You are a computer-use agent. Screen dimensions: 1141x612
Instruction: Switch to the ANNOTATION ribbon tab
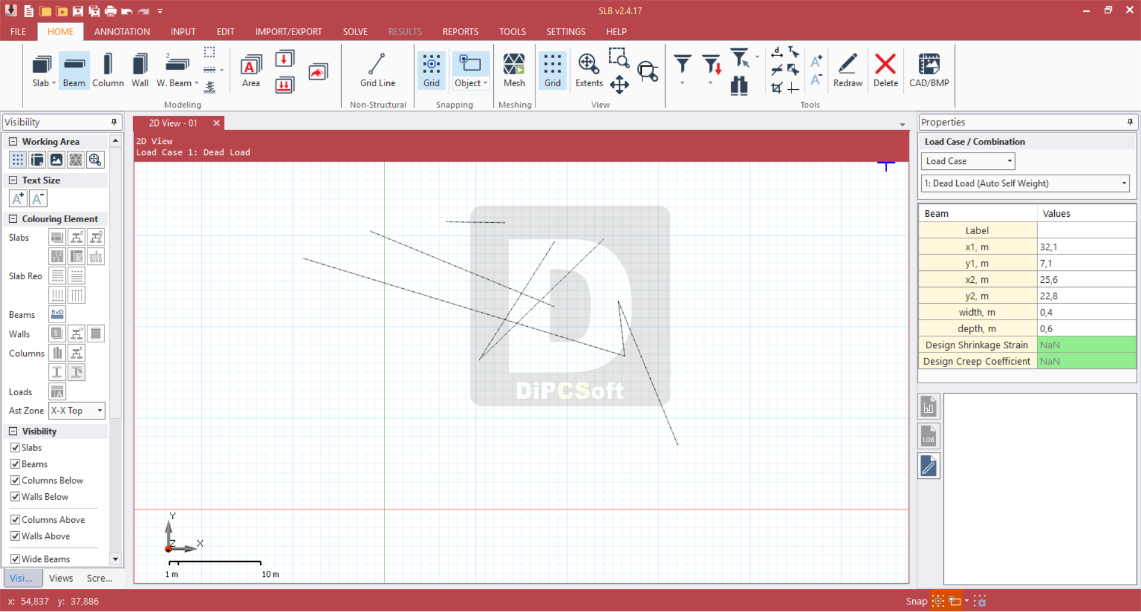pyautogui.click(x=122, y=31)
